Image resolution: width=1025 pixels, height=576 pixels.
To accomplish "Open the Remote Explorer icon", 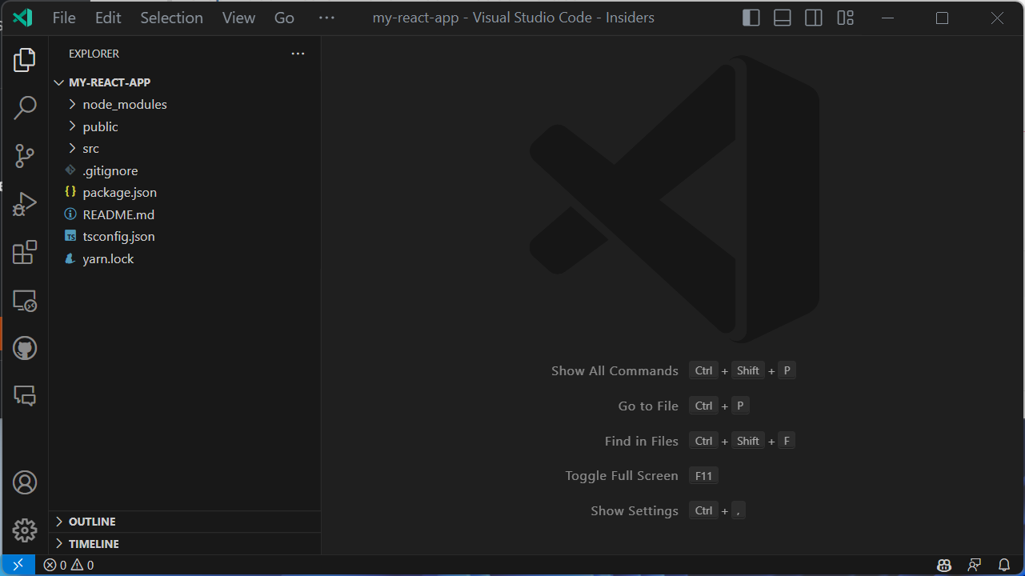I will coord(25,300).
